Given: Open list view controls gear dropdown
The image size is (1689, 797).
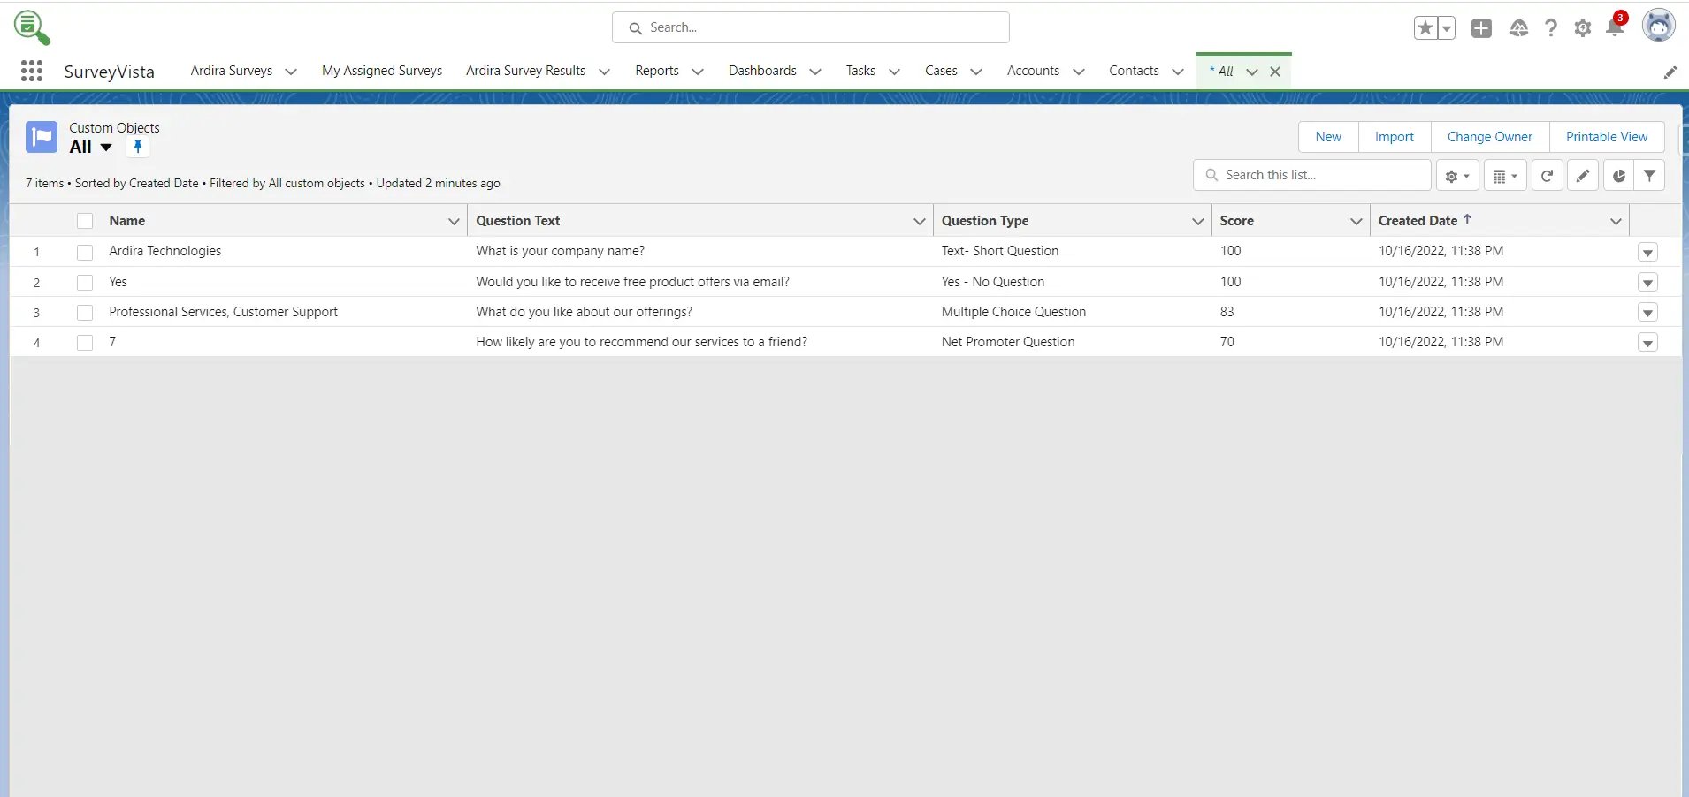Looking at the screenshot, I should pos(1457,176).
